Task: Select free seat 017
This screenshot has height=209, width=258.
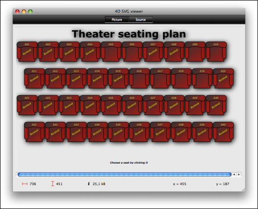Action: (x=161, y=79)
